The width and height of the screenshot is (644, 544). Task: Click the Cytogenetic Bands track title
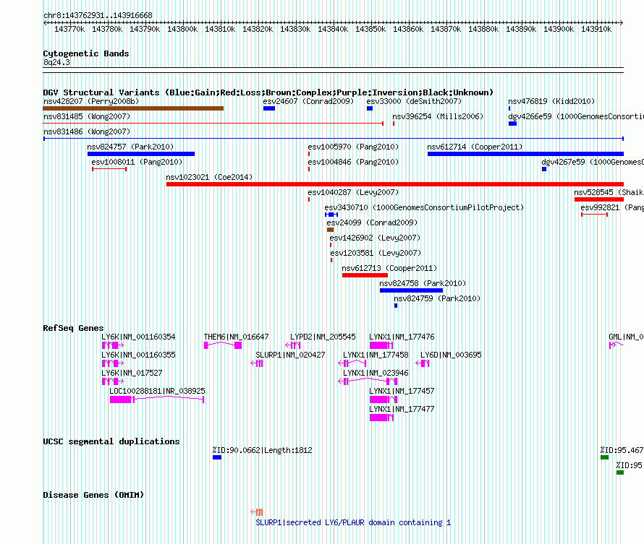coord(86,53)
